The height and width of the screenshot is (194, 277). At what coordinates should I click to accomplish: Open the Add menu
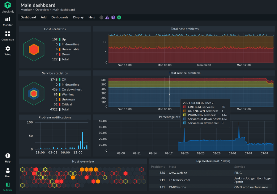click(x=44, y=18)
